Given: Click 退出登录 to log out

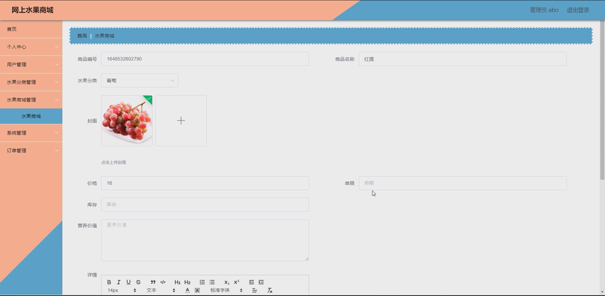Looking at the screenshot, I should [578, 10].
